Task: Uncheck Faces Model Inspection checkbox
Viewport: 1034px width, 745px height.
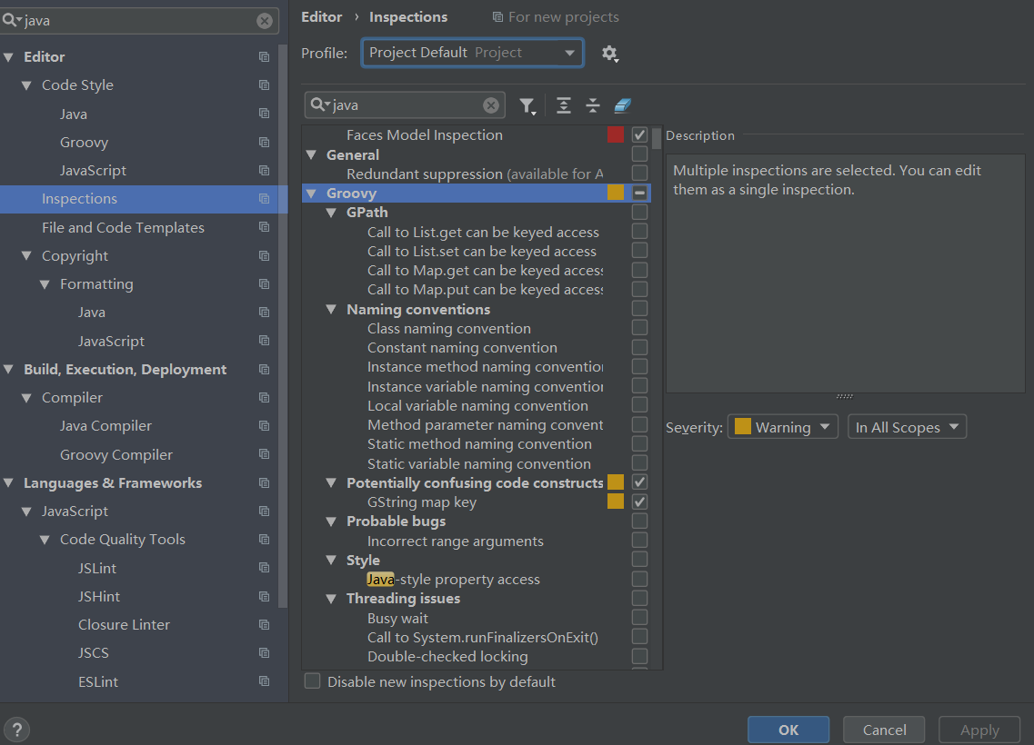Action: [x=639, y=135]
